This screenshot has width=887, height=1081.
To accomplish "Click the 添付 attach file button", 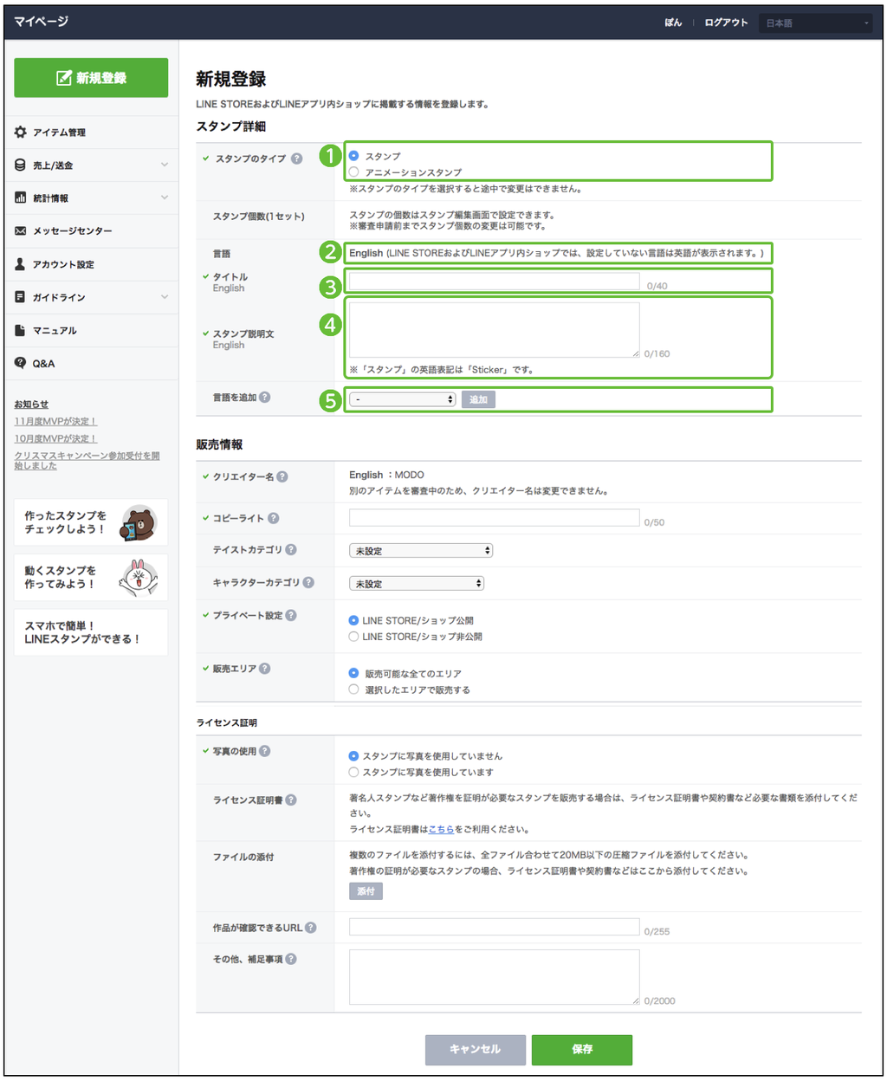I will pos(366,891).
